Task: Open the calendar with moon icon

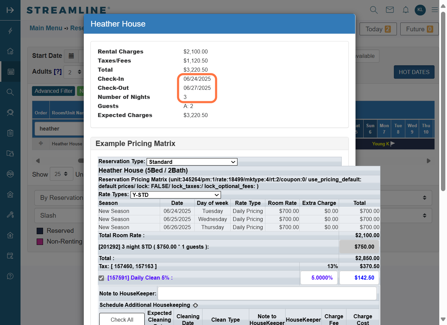Action: (x=10, y=256)
